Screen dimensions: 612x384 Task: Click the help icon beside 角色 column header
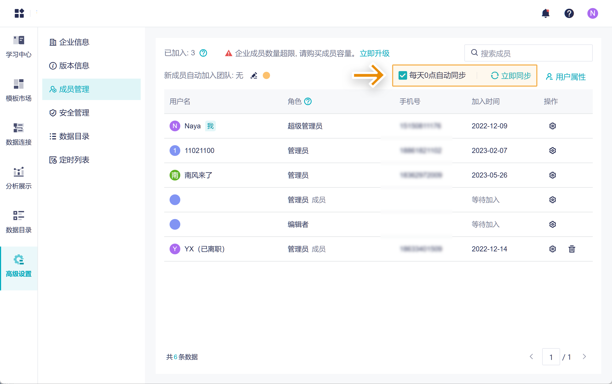(308, 101)
